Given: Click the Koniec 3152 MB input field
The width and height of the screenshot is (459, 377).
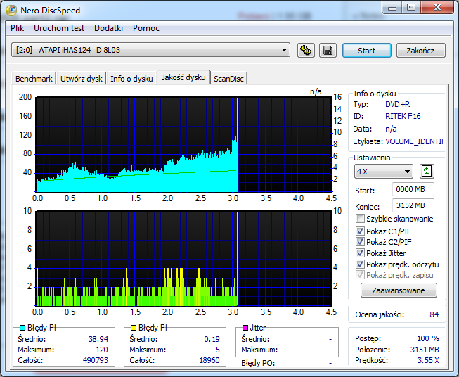Looking at the screenshot, I should 413,205.
